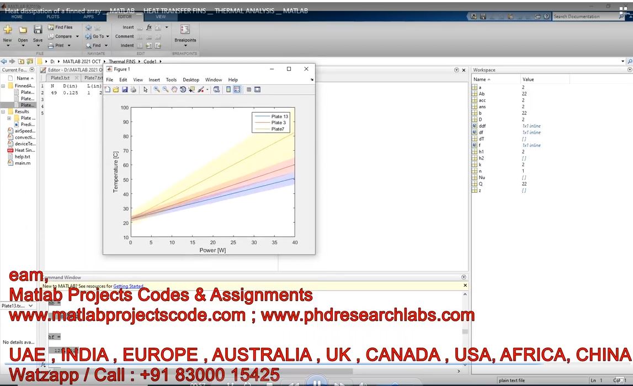Image resolution: width=633 pixels, height=386 pixels.
Task: Switch to the PLOTS ribbon tab
Action: coord(53,17)
